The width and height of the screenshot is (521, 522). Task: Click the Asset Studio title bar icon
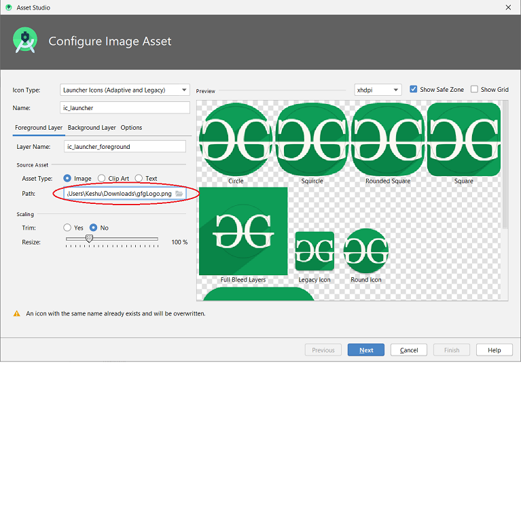[x=9, y=7]
